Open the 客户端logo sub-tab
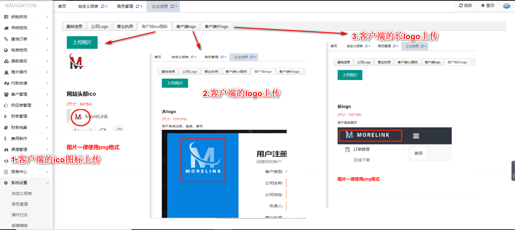This screenshot has width=515, height=230. click(x=186, y=26)
